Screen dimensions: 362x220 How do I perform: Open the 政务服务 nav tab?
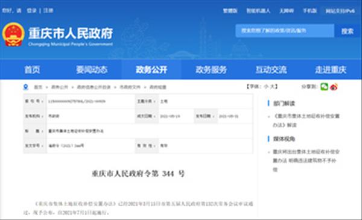(x=211, y=70)
